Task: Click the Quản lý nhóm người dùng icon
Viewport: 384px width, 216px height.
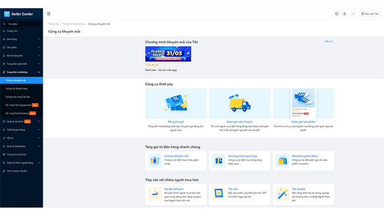Action: (4, 163)
